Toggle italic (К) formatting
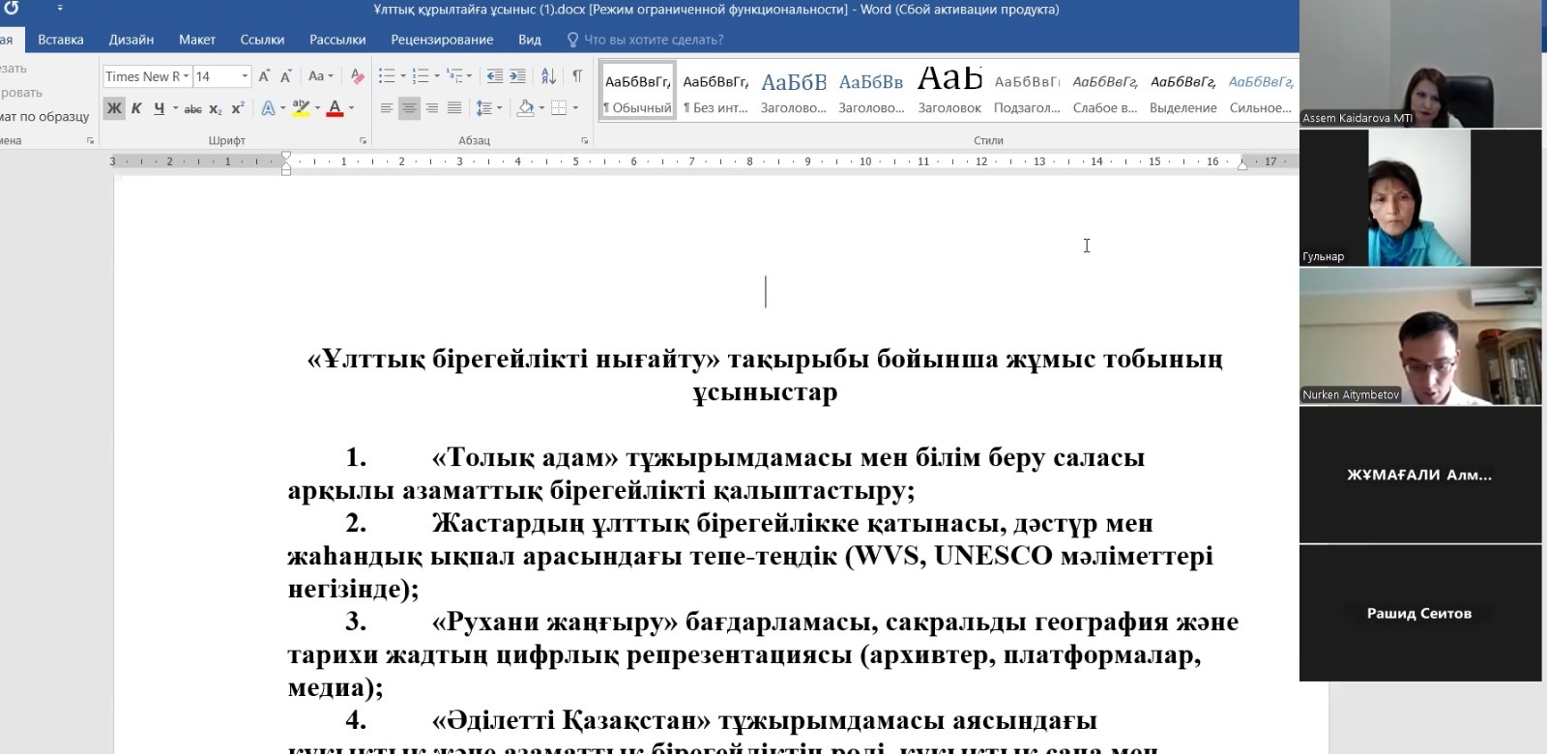This screenshot has width=1547, height=754. coord(136,108)
